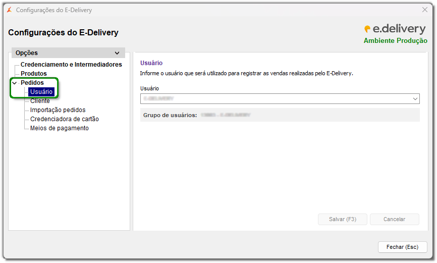
Task: Click the Fechar (Esc) button
Action: coord(402,247)
